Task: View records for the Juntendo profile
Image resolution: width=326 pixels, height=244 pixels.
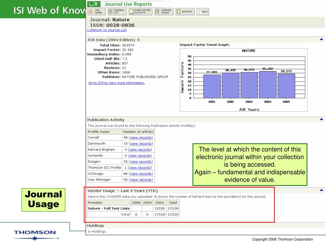Action: pyautogui.click(x=140, y=156)
